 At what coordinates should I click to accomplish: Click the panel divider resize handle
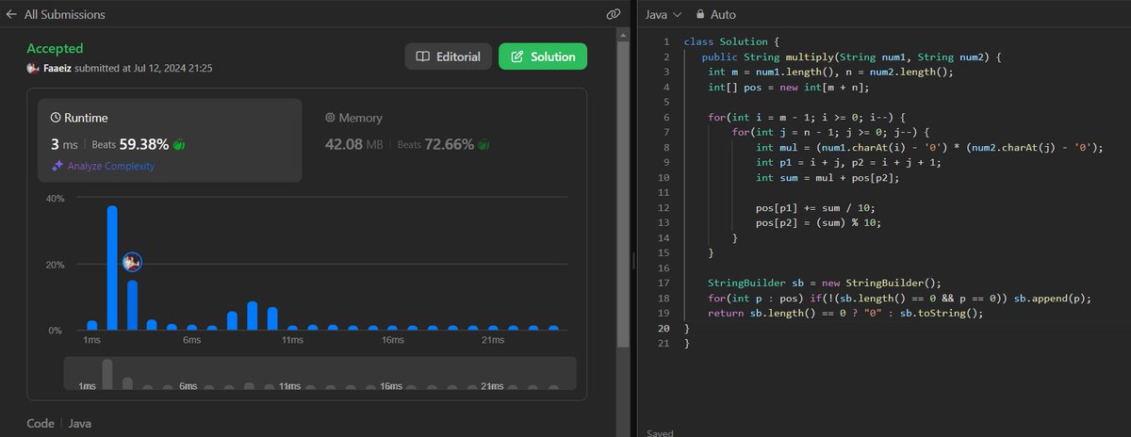[632, 261]
